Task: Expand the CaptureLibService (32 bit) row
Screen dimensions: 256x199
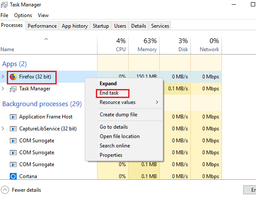Action: click(x=4, y=129)
